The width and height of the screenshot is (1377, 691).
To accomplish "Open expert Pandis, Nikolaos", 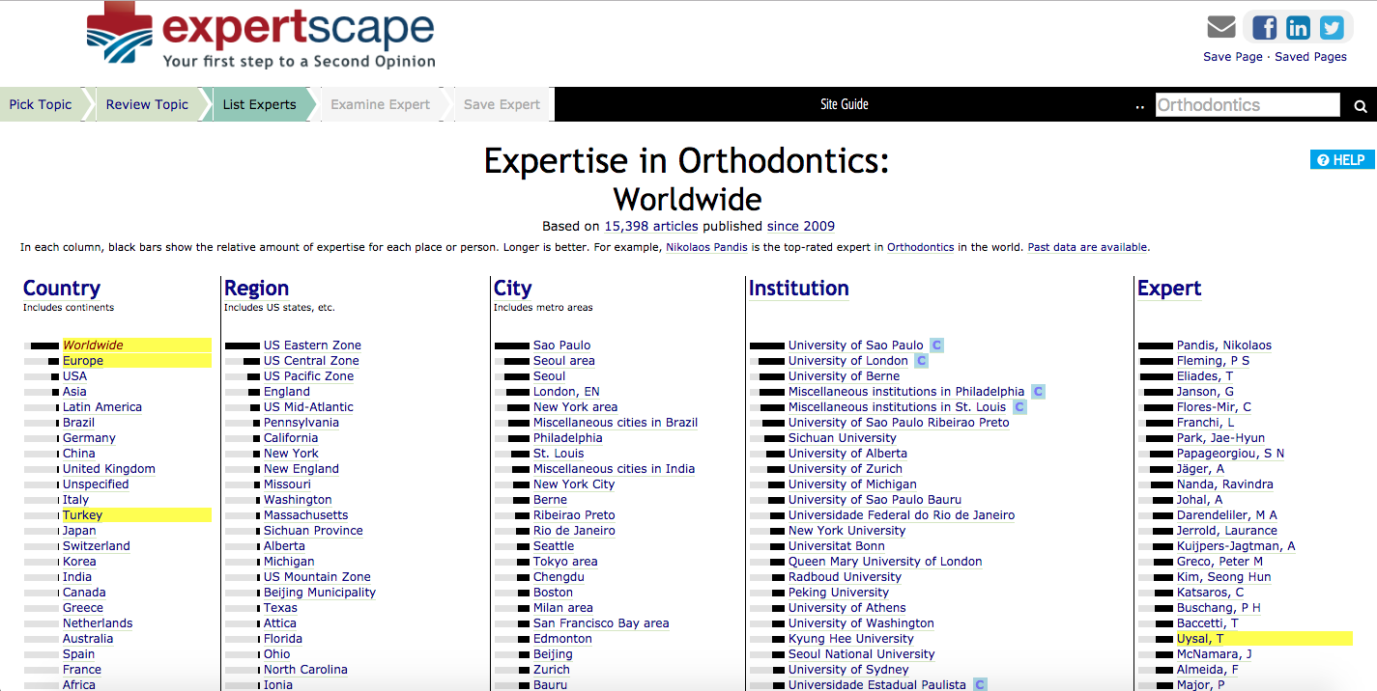I will (1224, 345).
